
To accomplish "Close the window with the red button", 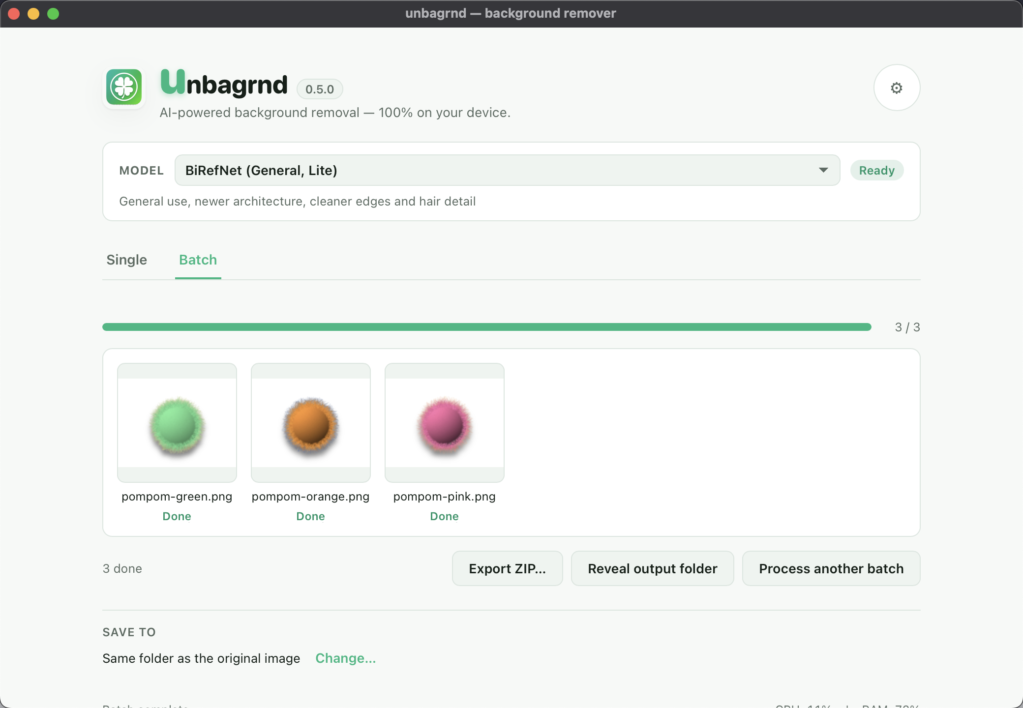I will [14, 14].
